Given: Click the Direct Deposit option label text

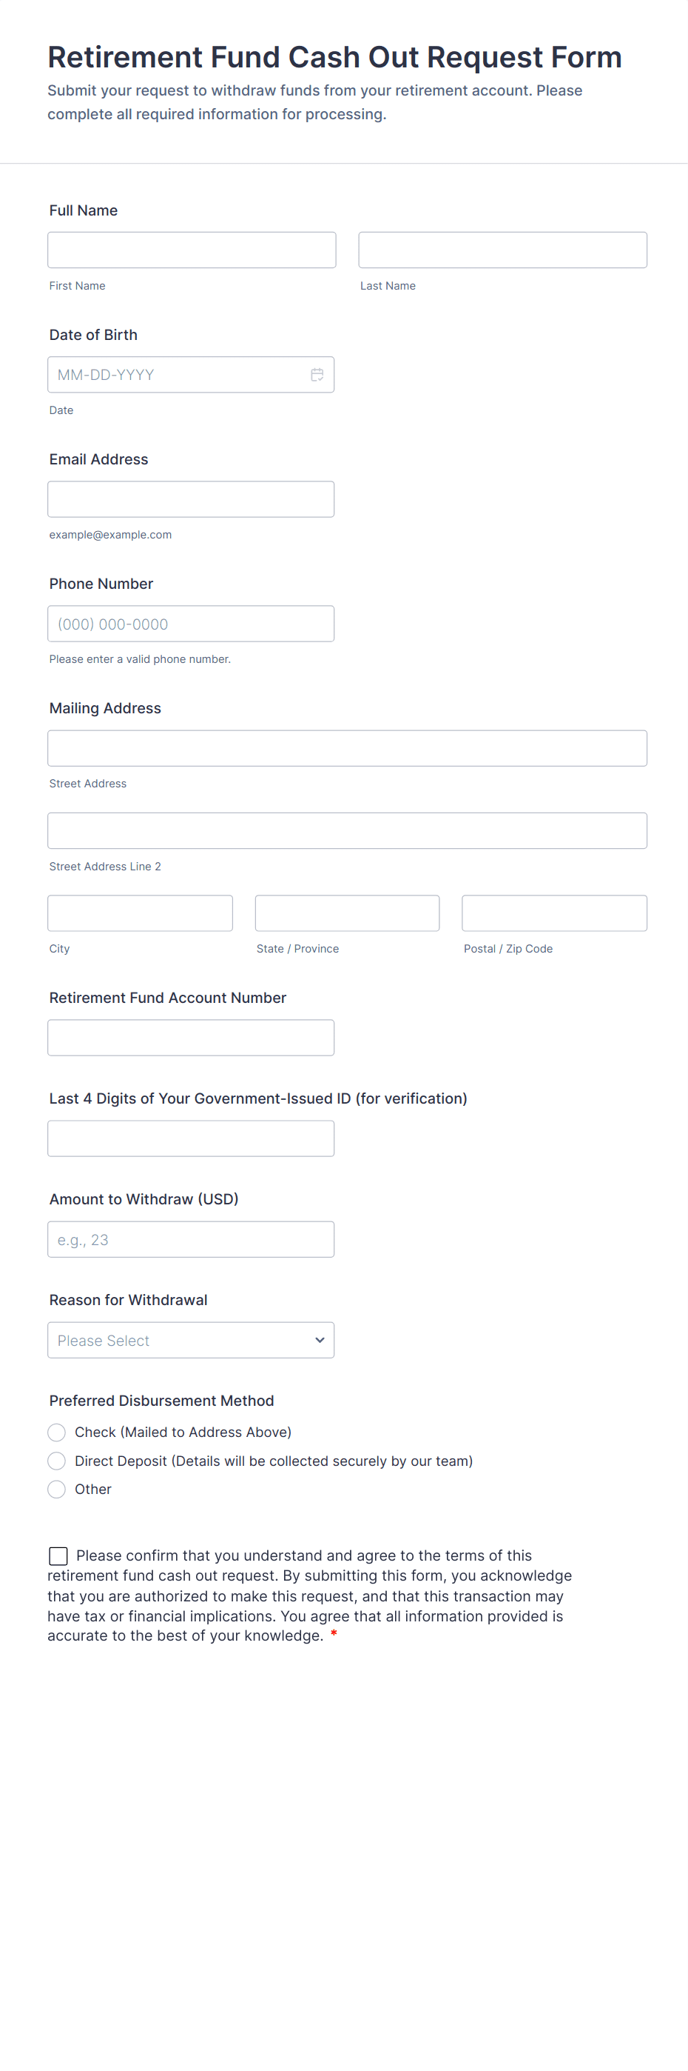Looking at the screenshot, I should click(x=273, y=1461).
